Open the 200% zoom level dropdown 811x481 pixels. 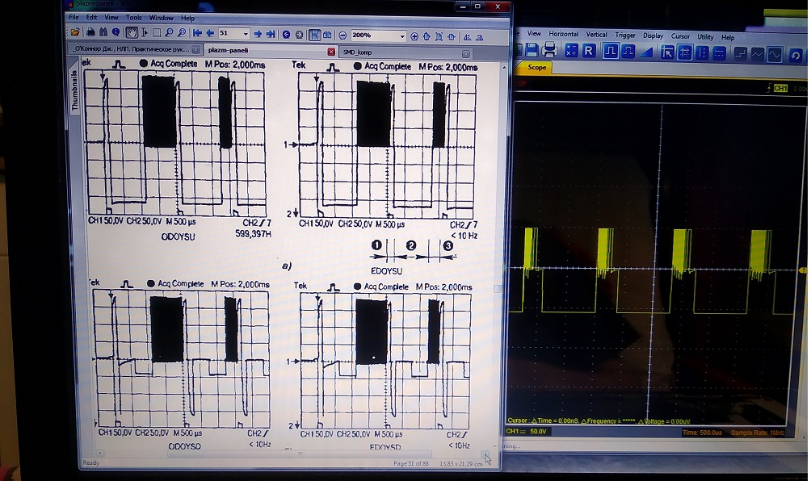point(401,36)
